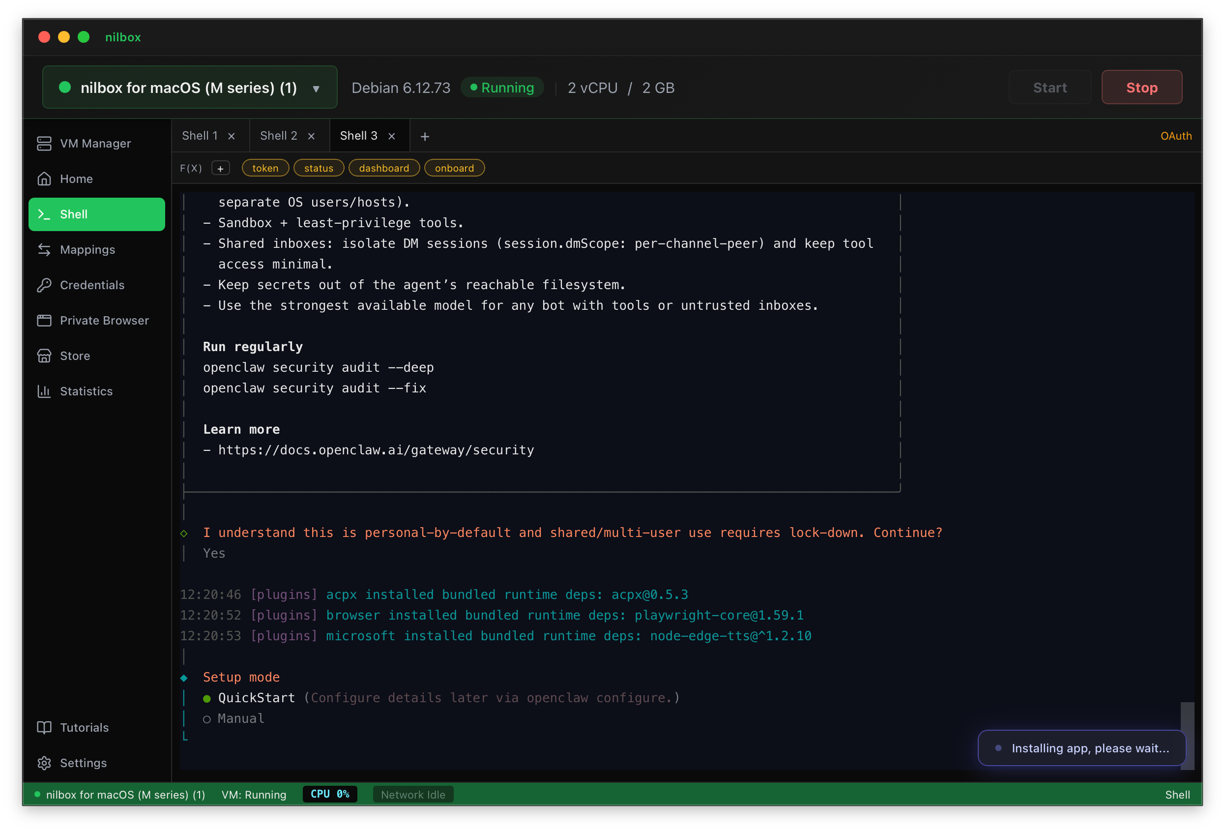
Task: Open VM Manager server icon
Action: pyautogui.click(x=44, y=144)
